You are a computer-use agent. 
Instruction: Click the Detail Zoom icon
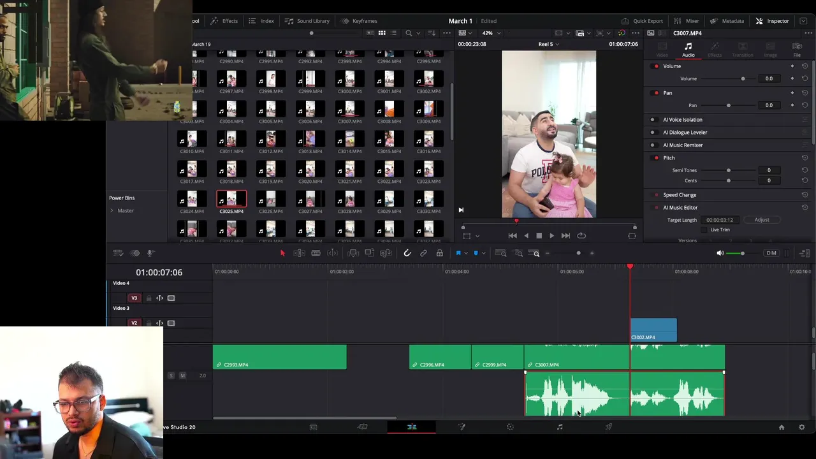pos(519,253)
